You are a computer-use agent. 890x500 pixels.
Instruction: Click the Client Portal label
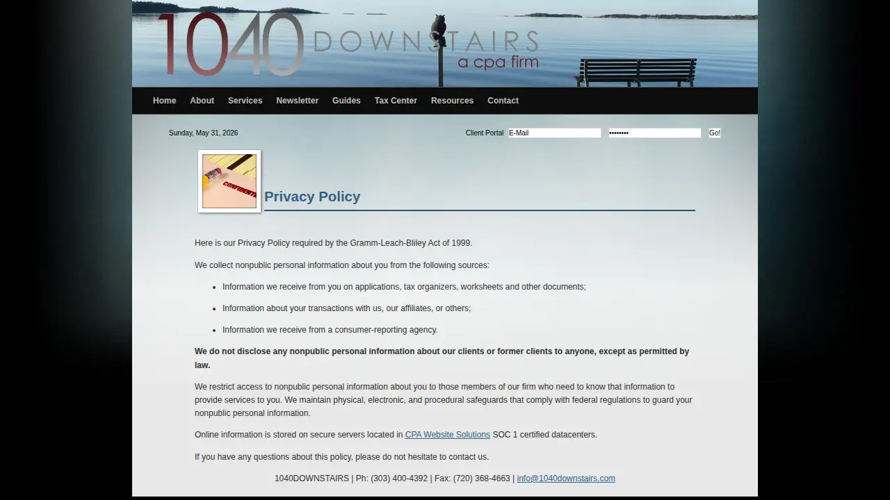[x=485, y=133]
